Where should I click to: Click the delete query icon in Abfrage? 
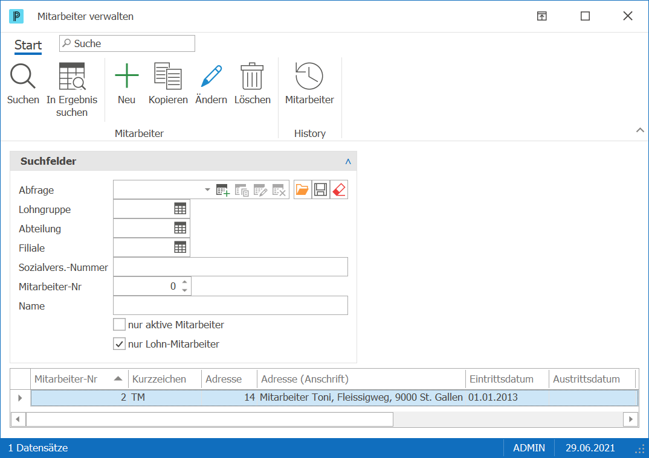(x=279, y=190)
